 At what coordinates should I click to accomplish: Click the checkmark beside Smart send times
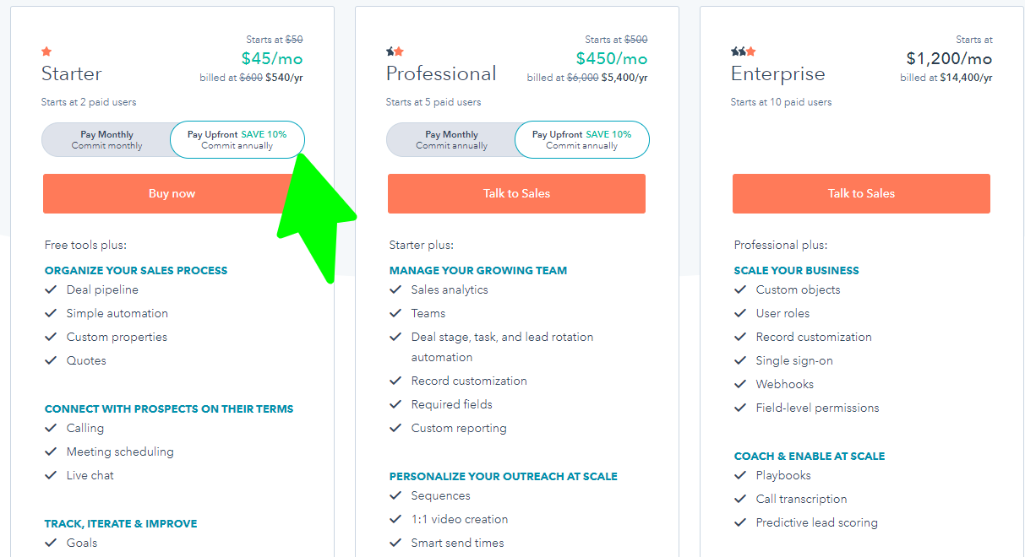395,543
